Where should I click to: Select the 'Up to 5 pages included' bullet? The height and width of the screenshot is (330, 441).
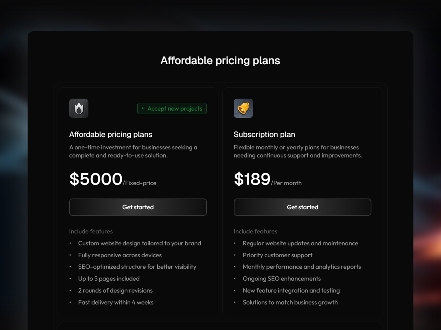point(109,279)
